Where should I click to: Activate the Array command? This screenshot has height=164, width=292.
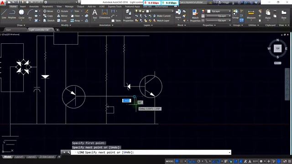tap(75, 20)
